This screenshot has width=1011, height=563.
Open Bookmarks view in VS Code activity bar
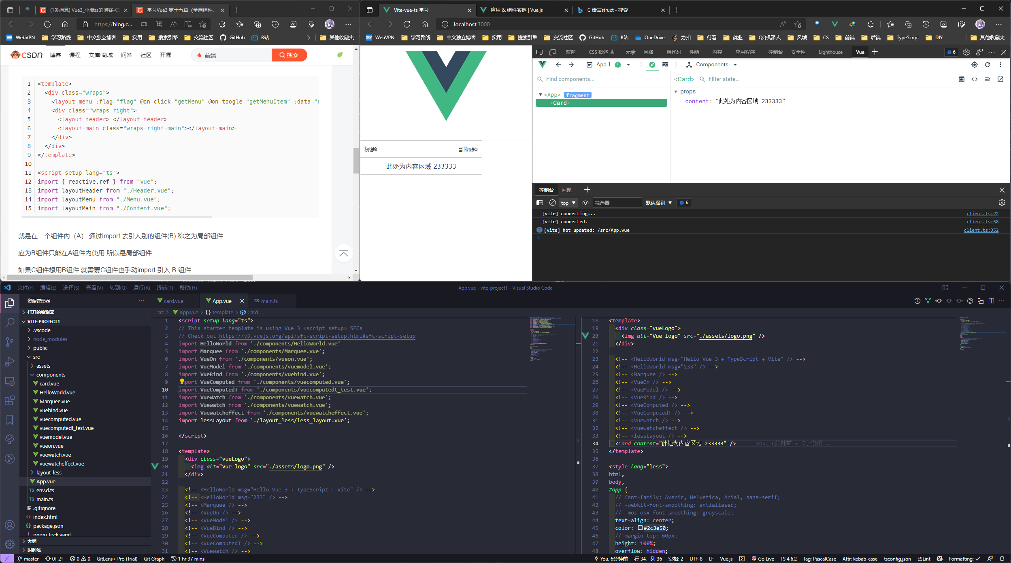tap(10, 420)
